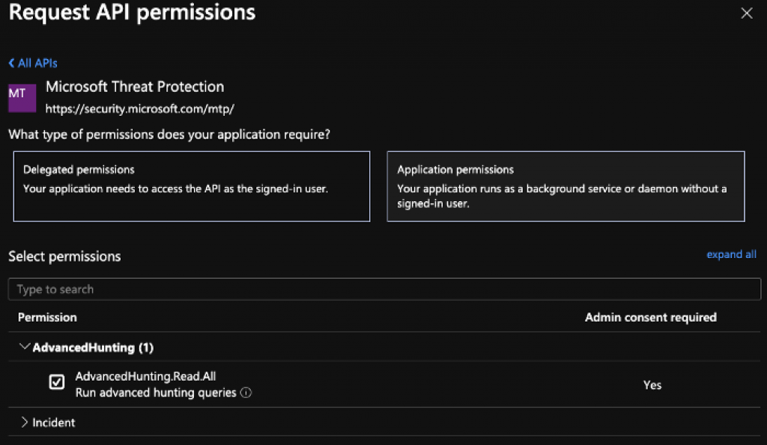Click the Microsoft Threat Protection title
The height and width of the screenshot is (445, 767).
135,87
